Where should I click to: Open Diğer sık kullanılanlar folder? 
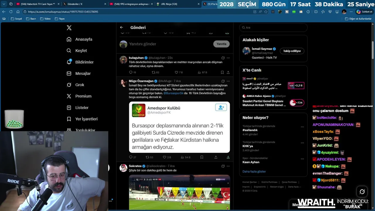click(x=358, y=19)
